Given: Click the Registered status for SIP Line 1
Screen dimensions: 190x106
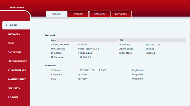Looking at the screenshot, I should 138,70.
